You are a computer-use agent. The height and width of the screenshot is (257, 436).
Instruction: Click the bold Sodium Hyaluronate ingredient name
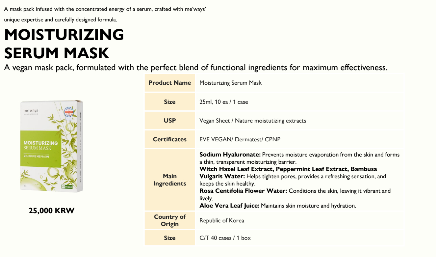coord(230,155)
